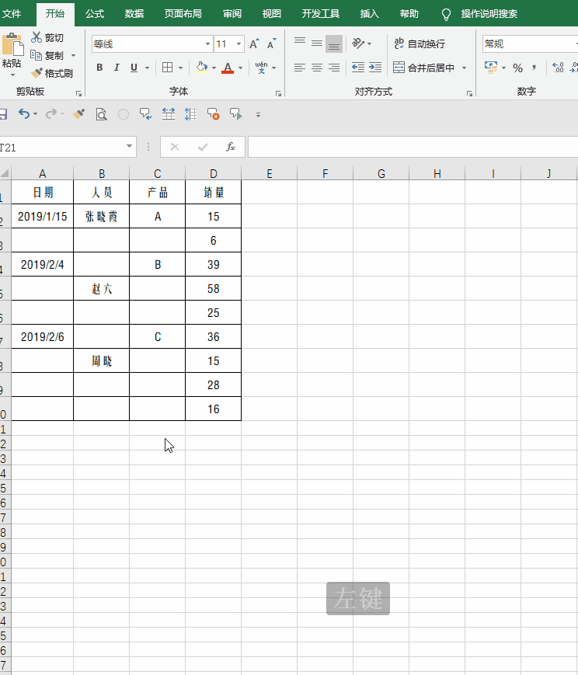Screen dimensions: 578x675
Task: Click the Paste clipboard icon
Action: click(12, 44)
